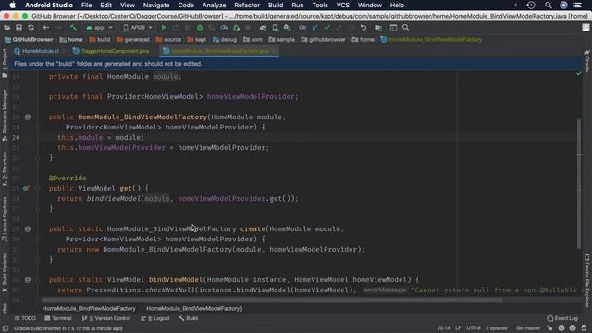This screenshot has width=592, height=333.
Task: Click gutter marker on create method line
Action: coord(28,228)
